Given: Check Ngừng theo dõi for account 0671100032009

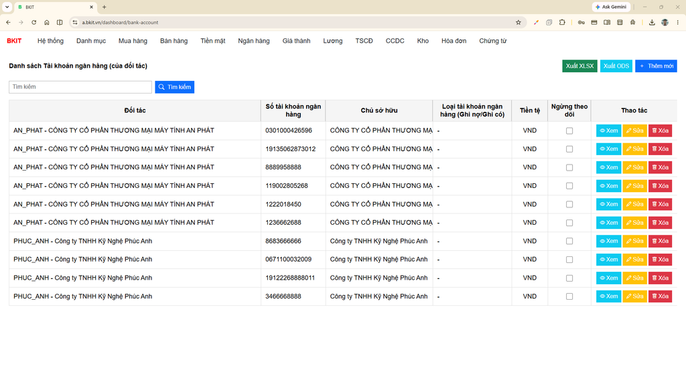Looking at the screenshot, I should (569, 260).
